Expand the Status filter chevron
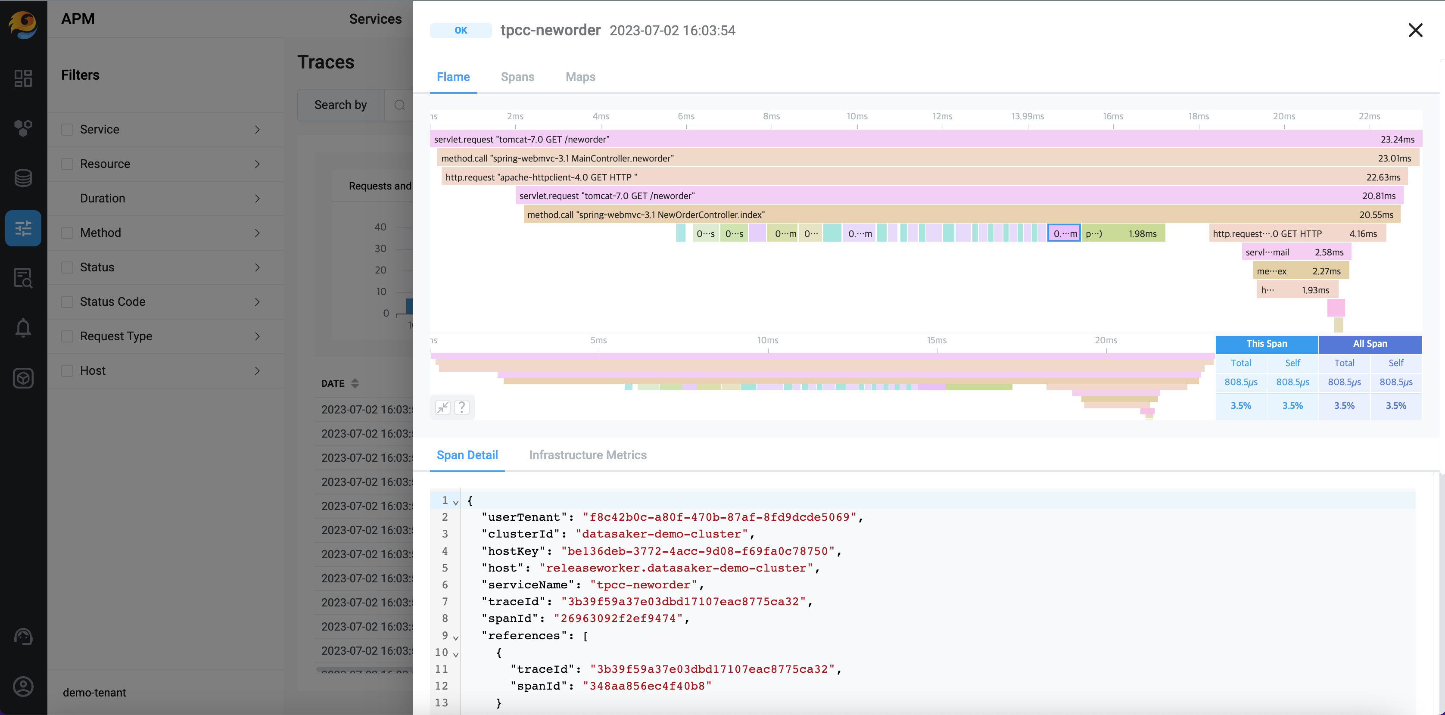Screen dimensions: 1445x715 click(258, 267)
